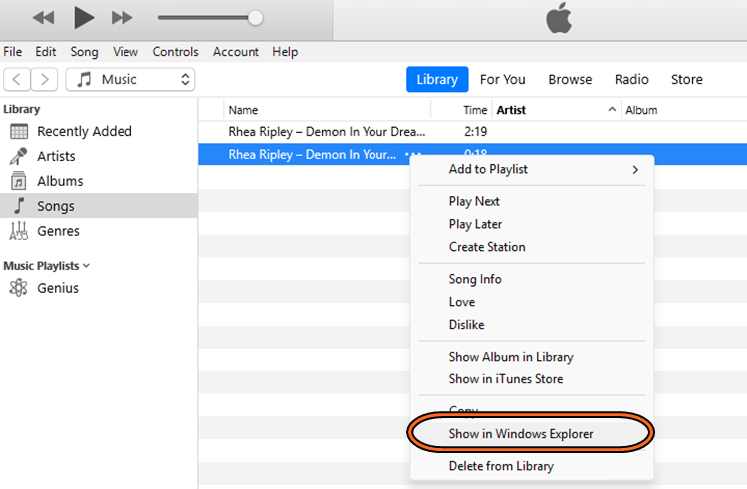The image size is (747, 489).
Task: Open Genres in the sidebar
Action: coord(99,231)
